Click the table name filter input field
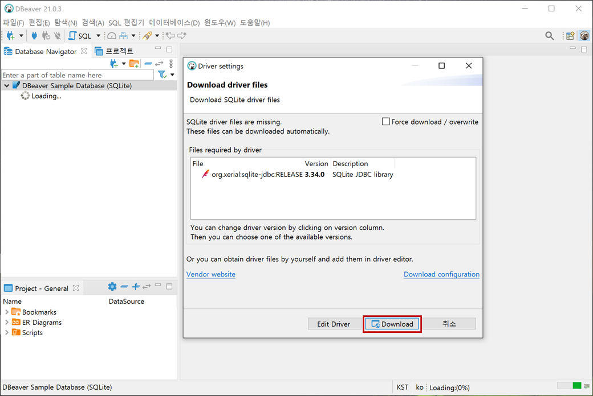 point(78,75)
